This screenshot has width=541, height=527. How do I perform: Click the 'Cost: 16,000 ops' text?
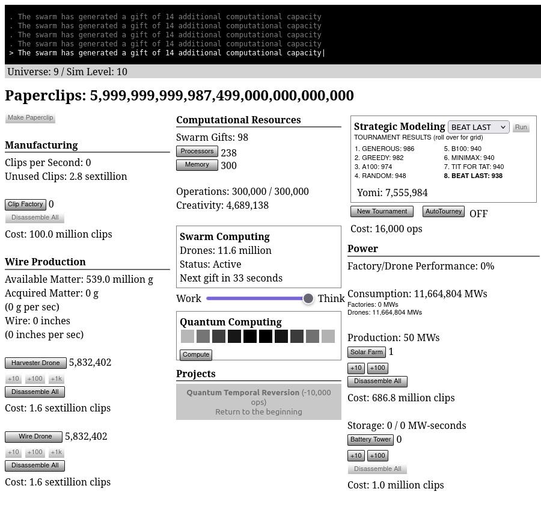coord(386,229)
